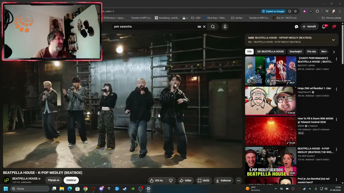Expand the Mix playlist panel chevron

click(x=334, y=40)
